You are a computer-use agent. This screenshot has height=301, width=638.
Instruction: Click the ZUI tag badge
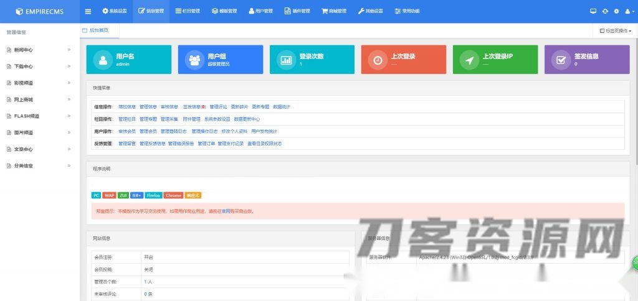[x=123, y=195]
